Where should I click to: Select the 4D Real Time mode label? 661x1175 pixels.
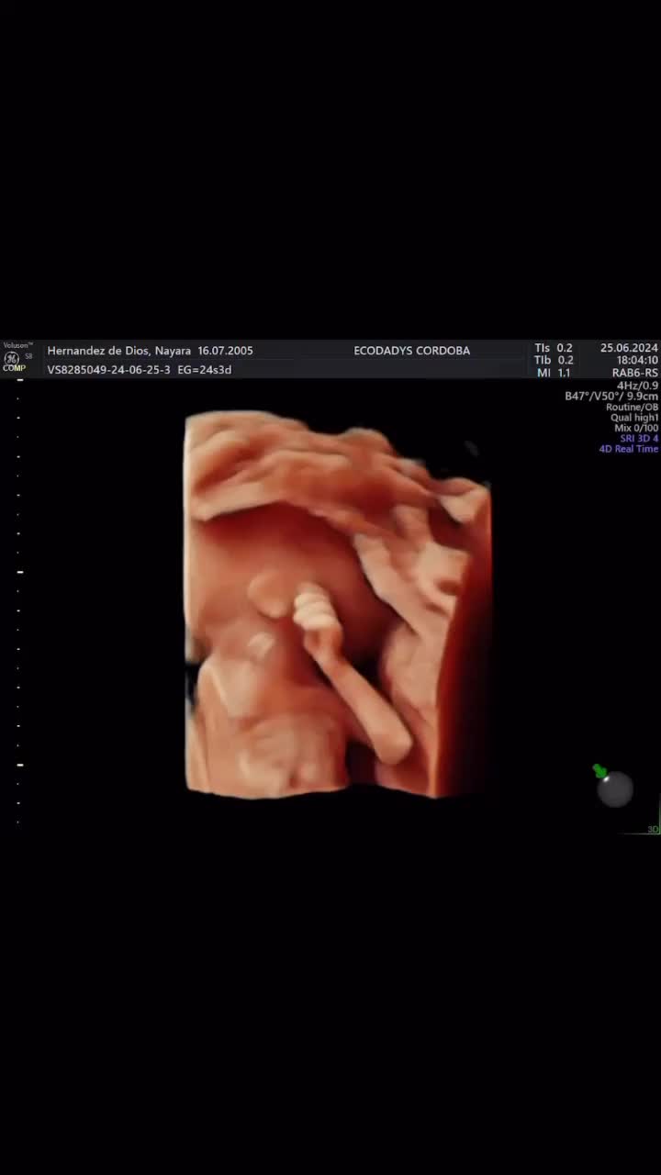click(629, 449)
